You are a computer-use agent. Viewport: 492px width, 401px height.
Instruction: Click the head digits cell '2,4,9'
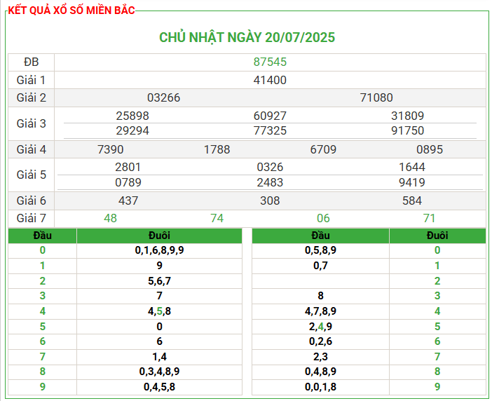pyautogui.click(x=320, y=327)
